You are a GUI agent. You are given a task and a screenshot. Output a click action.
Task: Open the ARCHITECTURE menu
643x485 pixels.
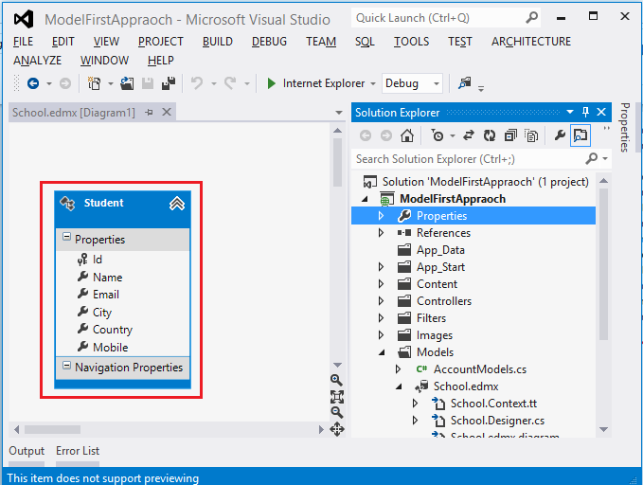click(x=531, y=42)
